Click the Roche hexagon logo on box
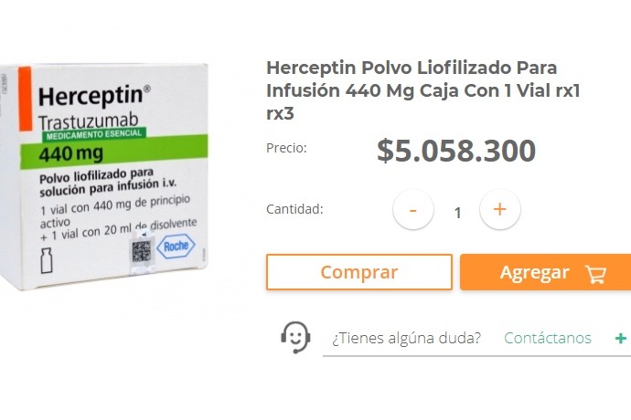 (x=176, y=246)
